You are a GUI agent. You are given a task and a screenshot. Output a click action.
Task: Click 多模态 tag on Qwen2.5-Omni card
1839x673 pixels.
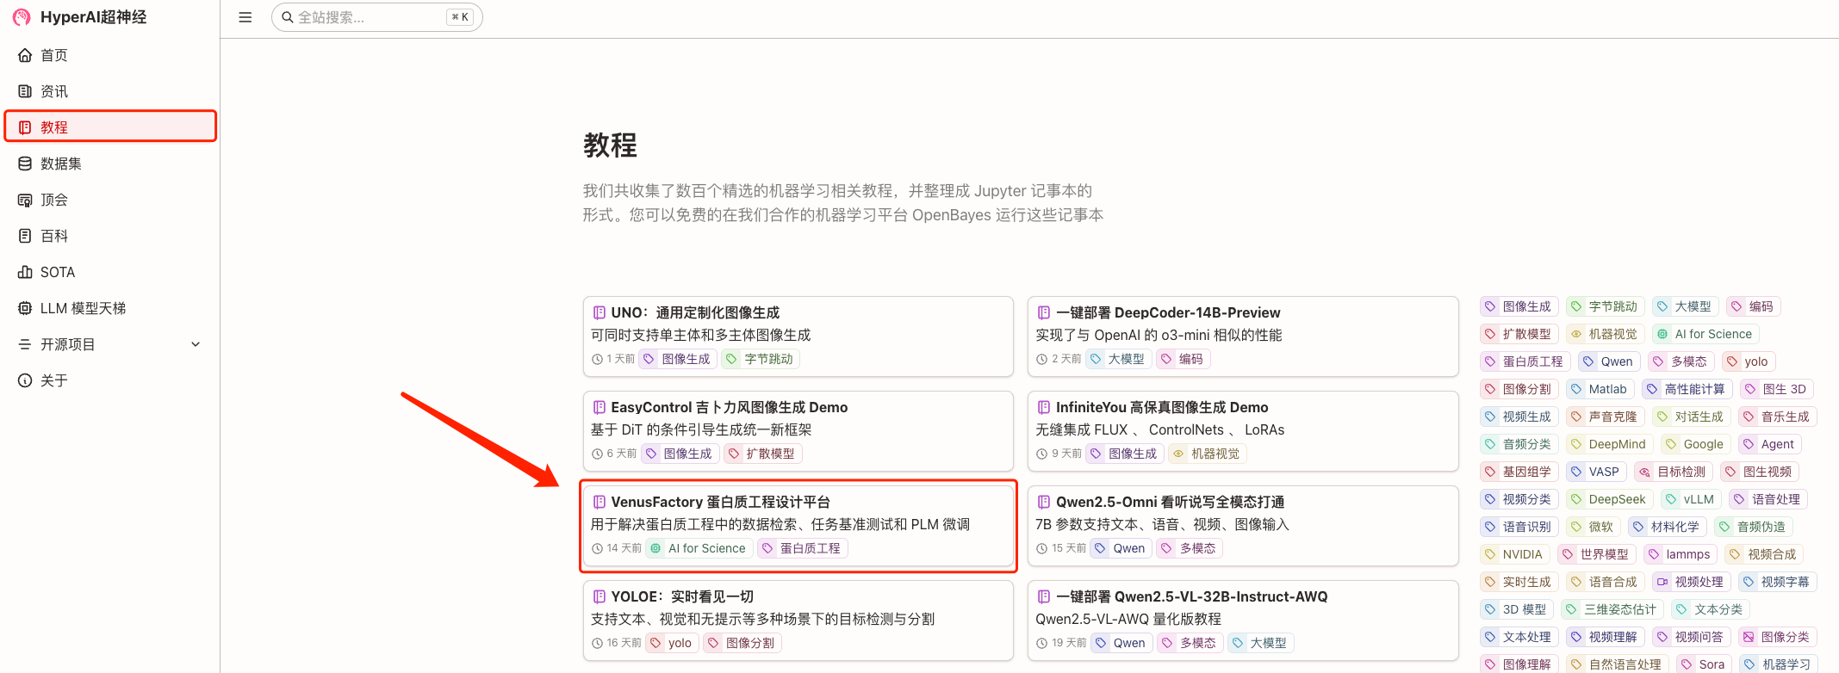(1189, 548)
